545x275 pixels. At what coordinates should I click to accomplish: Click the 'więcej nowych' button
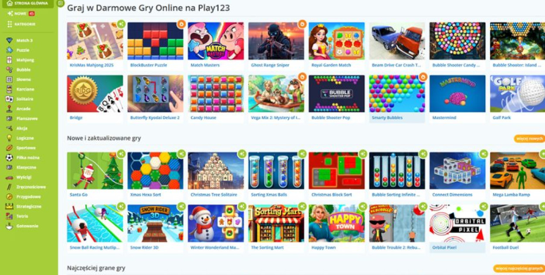click(529, 139)
